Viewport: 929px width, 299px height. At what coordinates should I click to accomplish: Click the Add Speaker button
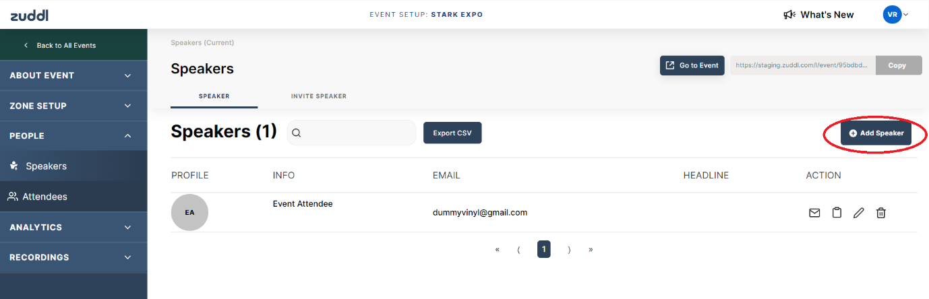(876, 133)
